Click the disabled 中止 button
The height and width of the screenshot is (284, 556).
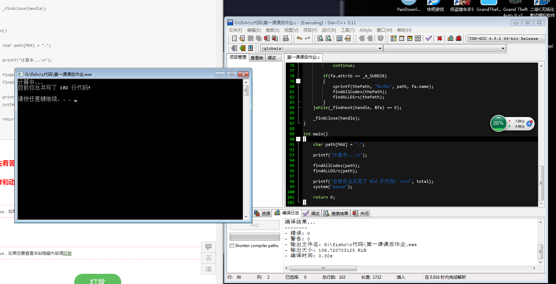coord(255,225)
